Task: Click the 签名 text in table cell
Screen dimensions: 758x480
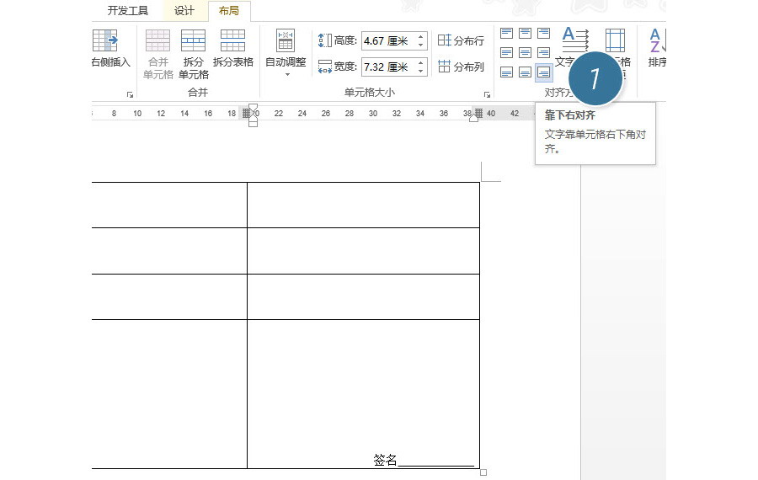Action: (385, 460)
